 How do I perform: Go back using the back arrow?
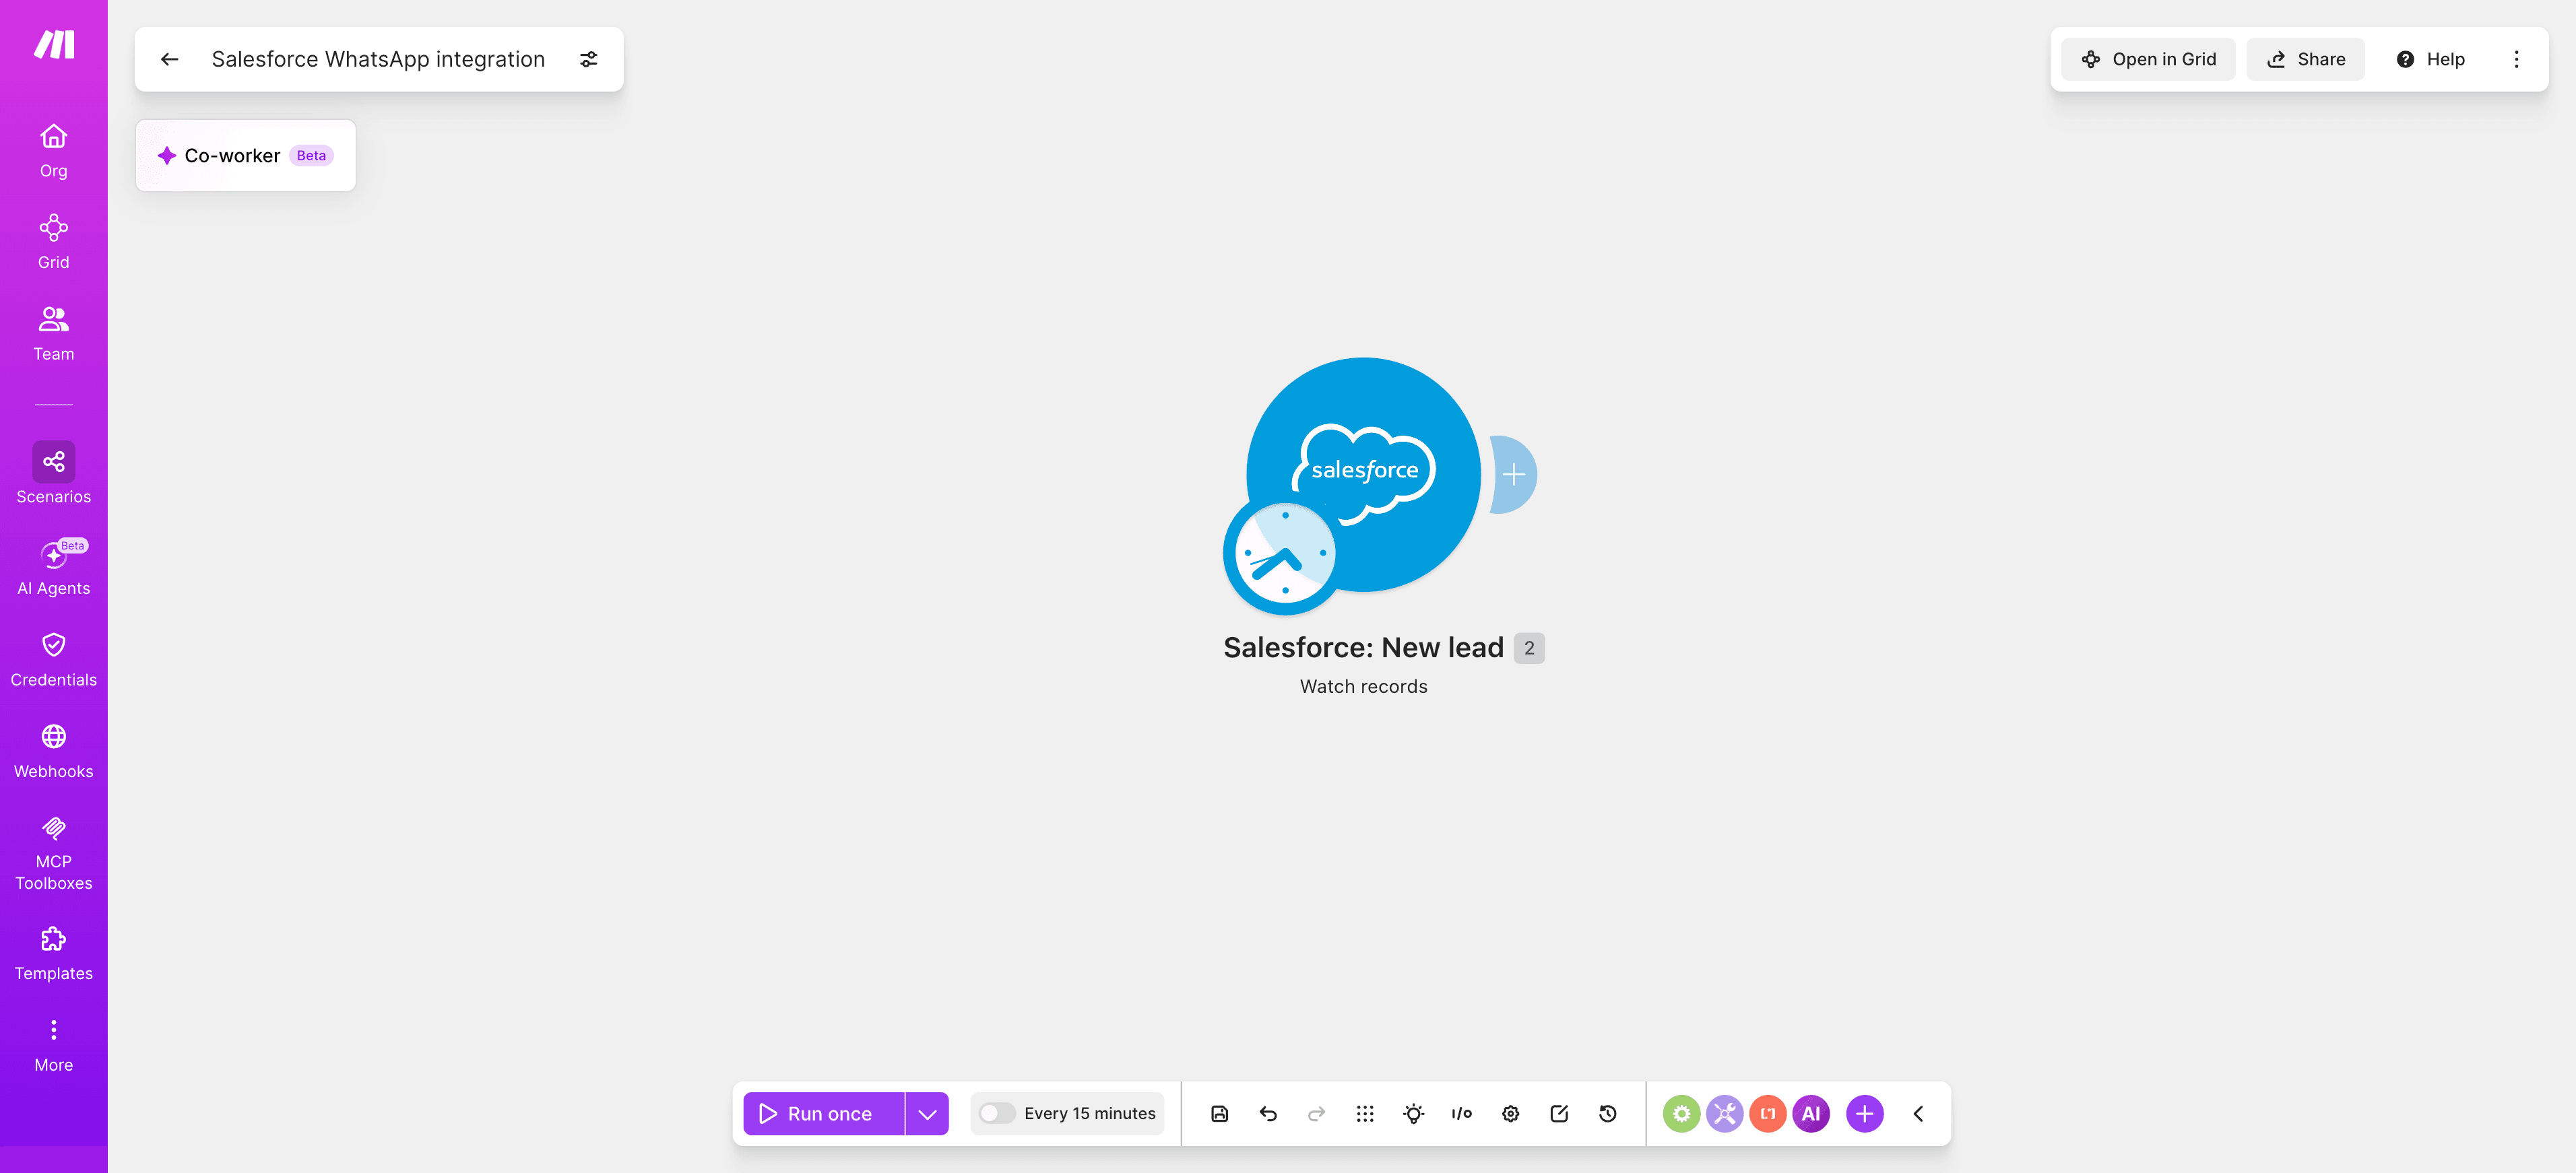coord(170,59)
